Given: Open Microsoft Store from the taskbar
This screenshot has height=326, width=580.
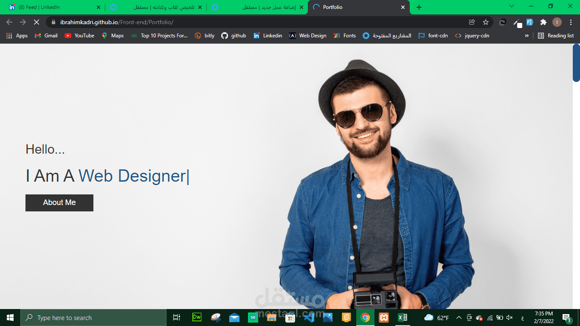Looking at the screenshot, I should [x=290, y=318].
